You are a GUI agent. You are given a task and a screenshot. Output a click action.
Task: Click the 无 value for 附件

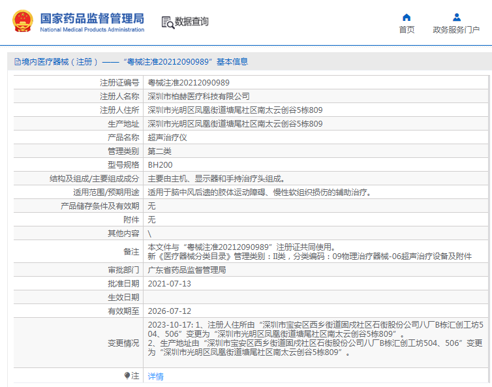[x=151, y=220]
